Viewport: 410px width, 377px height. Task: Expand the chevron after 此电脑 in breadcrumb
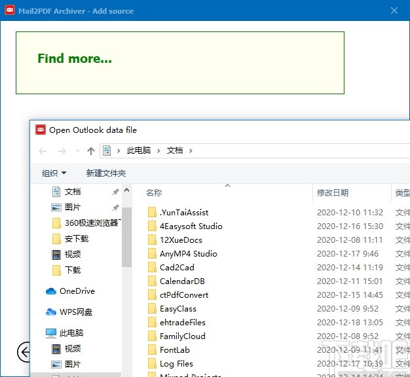[x=158, y=151]
